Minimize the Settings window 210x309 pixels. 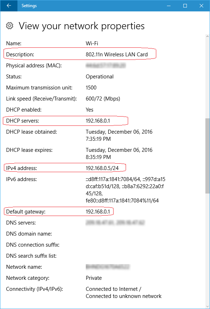[169, 6]
